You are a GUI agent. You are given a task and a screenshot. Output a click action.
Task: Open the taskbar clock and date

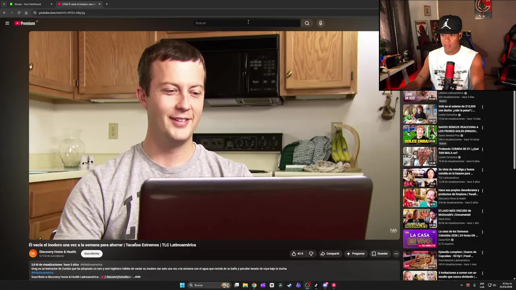(506, 285)
